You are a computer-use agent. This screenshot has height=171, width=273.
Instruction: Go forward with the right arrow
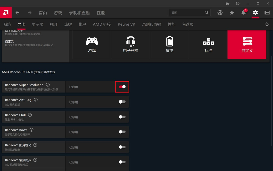point(29,13)
